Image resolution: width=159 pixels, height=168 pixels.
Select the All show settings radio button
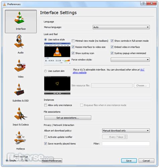point(22,160)
